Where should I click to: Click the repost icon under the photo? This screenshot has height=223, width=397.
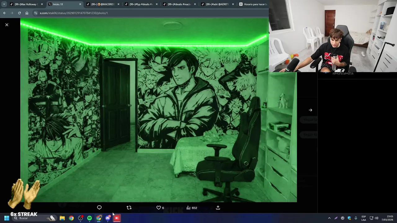pos(129,208)
